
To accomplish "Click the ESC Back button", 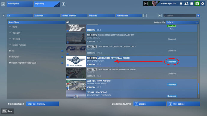I will pos(7,111).
